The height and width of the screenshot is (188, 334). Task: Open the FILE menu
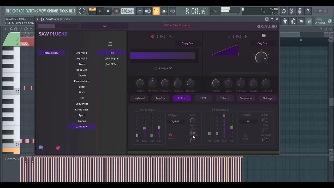click(x=8, y=11)
